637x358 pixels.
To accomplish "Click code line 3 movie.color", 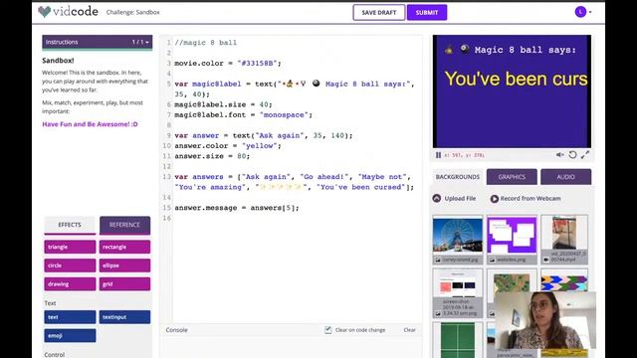I will pos(228,64).
